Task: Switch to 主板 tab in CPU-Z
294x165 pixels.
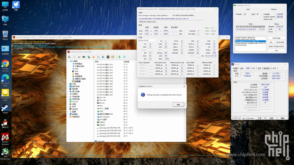Action: pyautogui.click(x=242, y=68)
